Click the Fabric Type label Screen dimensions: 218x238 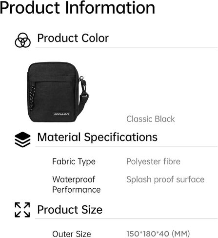tap(74, 162)
